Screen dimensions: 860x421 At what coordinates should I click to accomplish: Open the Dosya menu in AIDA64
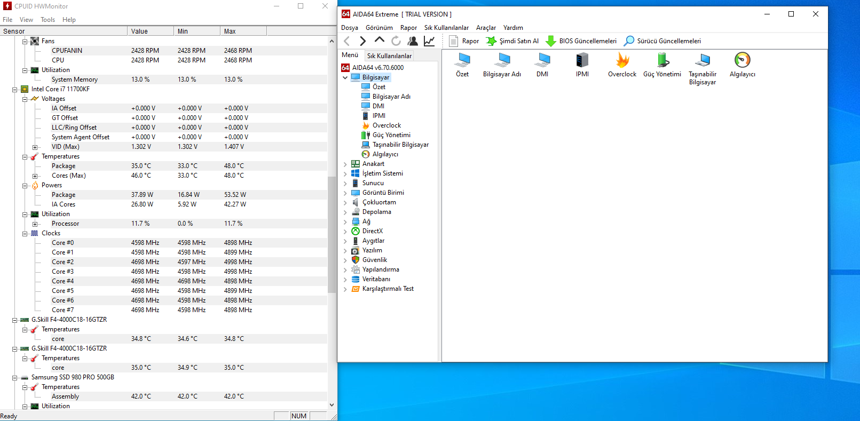coord(350,28)
